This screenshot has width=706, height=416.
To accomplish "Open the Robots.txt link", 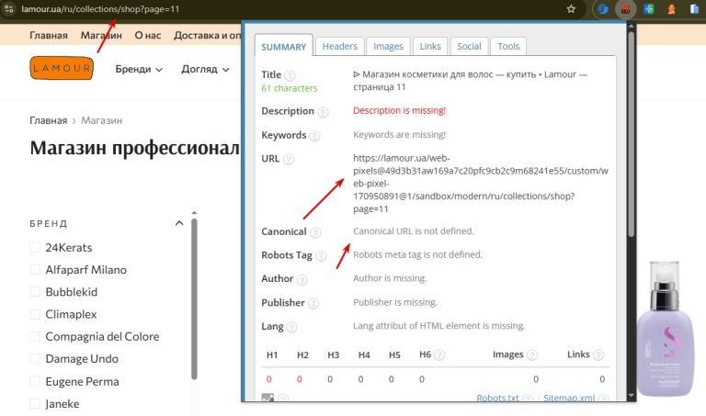I will point(497,398).
